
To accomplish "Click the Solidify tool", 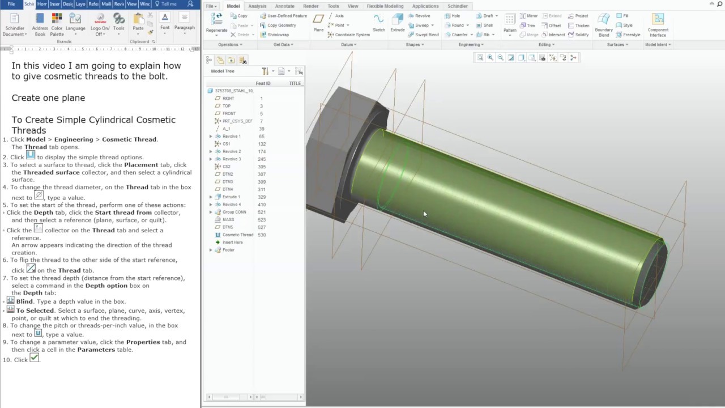I will click(578, 35).
